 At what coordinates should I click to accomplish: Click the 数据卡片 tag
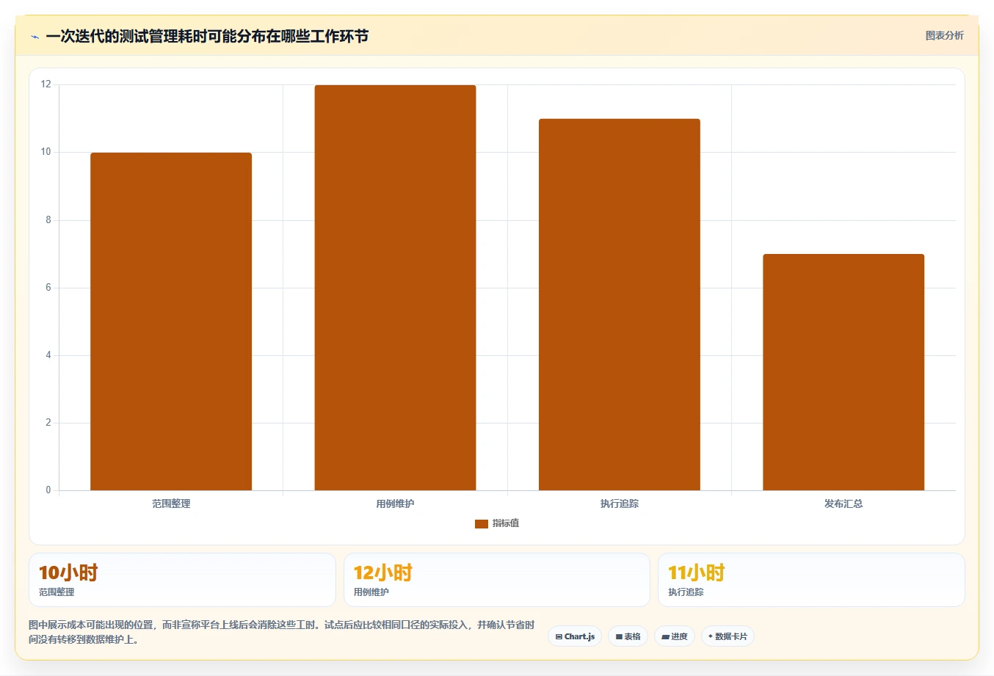pos(728,636)
